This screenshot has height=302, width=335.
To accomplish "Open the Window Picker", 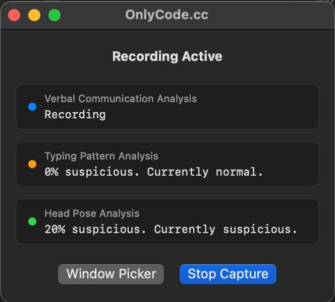I will [111, 274].
